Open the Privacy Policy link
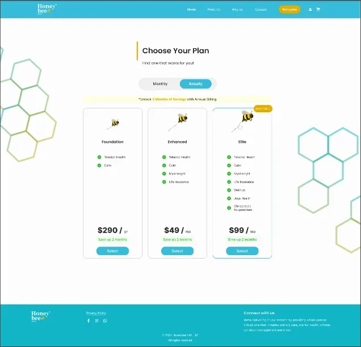Image resolution: width=361 pixels, height=347 pixels. [96, 313]
